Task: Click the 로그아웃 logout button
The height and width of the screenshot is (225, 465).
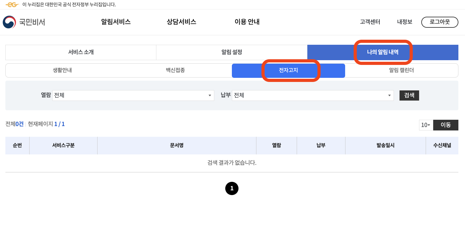Action: click(440, 22)
